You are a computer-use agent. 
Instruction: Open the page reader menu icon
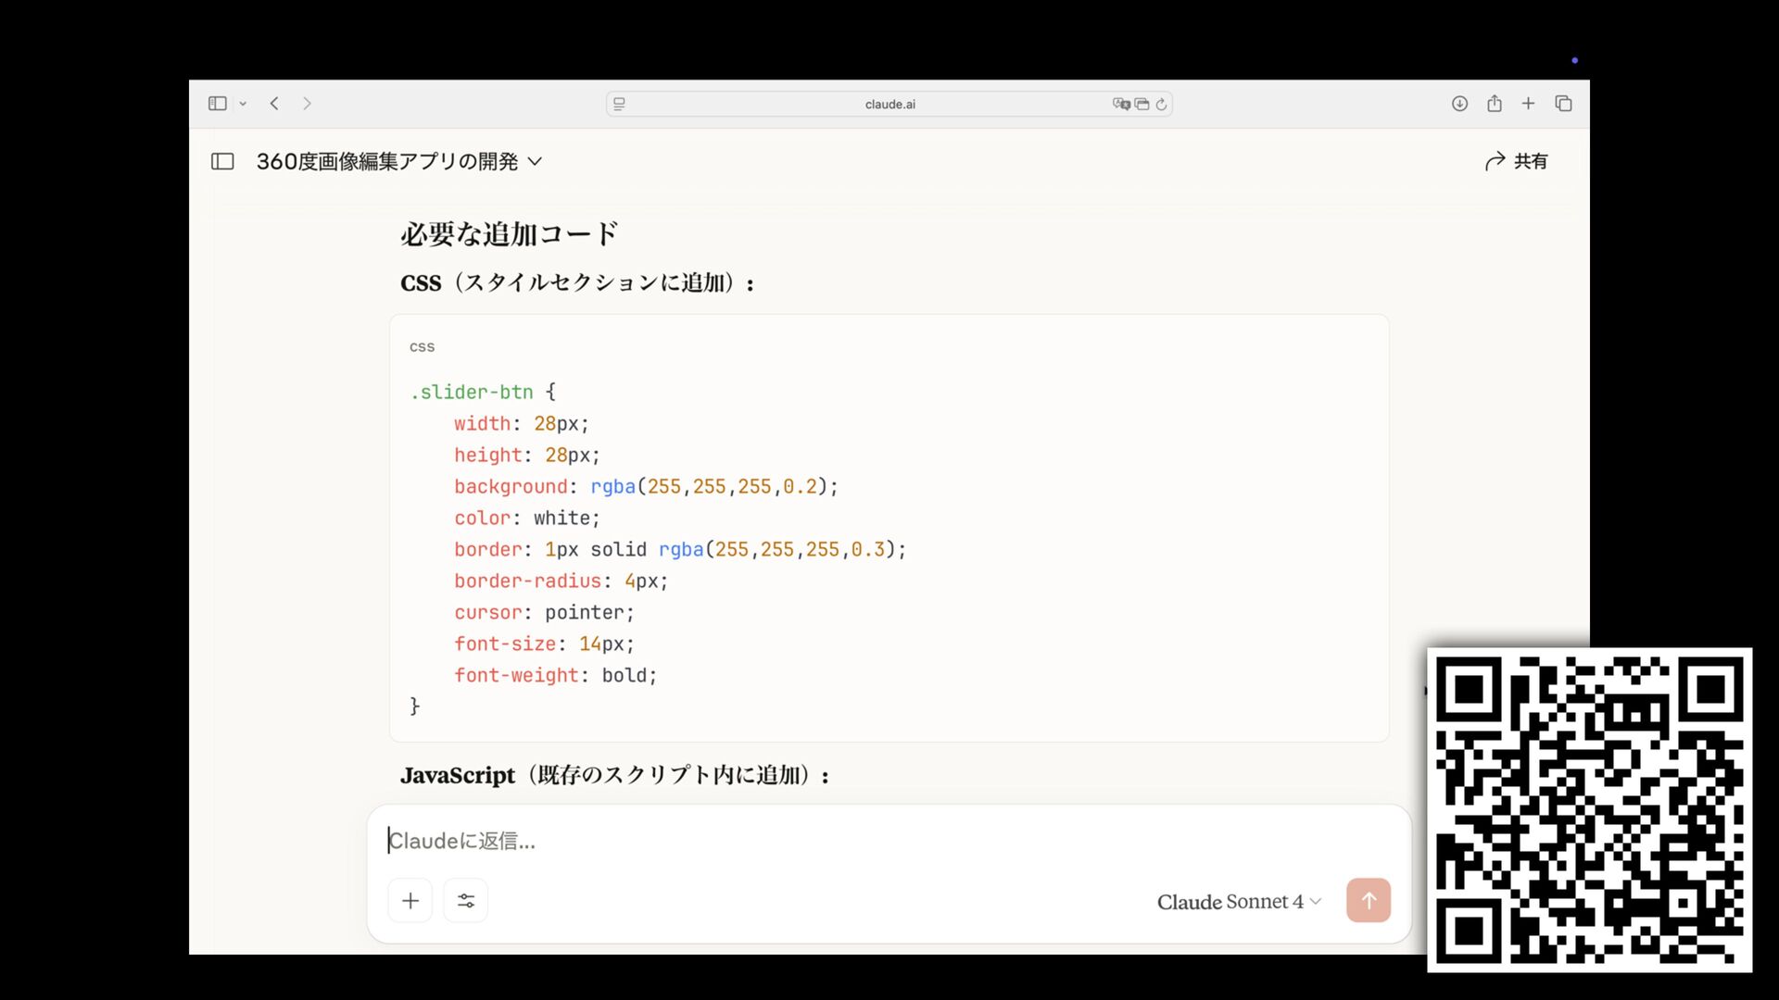click(x=619, y=104)
